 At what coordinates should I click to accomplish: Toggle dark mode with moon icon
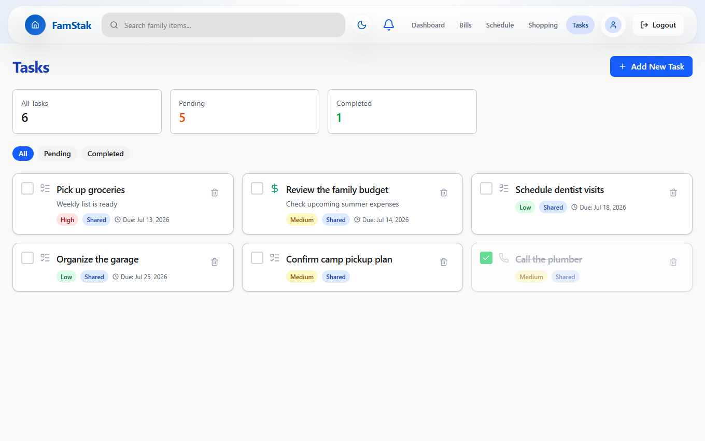tap(362, 25)
